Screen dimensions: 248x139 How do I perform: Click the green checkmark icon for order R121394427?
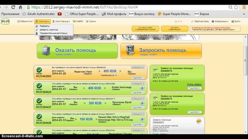(39, 101)
